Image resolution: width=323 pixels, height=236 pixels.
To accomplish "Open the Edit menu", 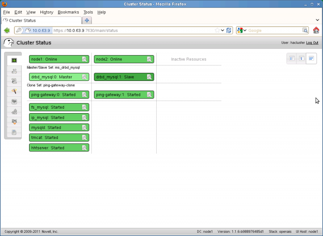I will pos(18,12).
